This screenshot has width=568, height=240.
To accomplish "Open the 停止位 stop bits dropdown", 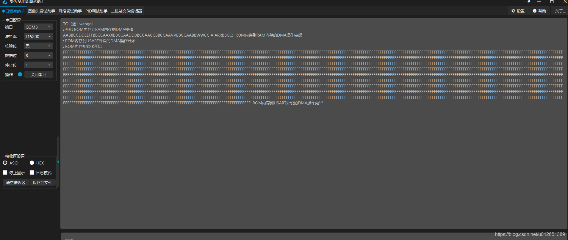I will (x=39, y=65).
